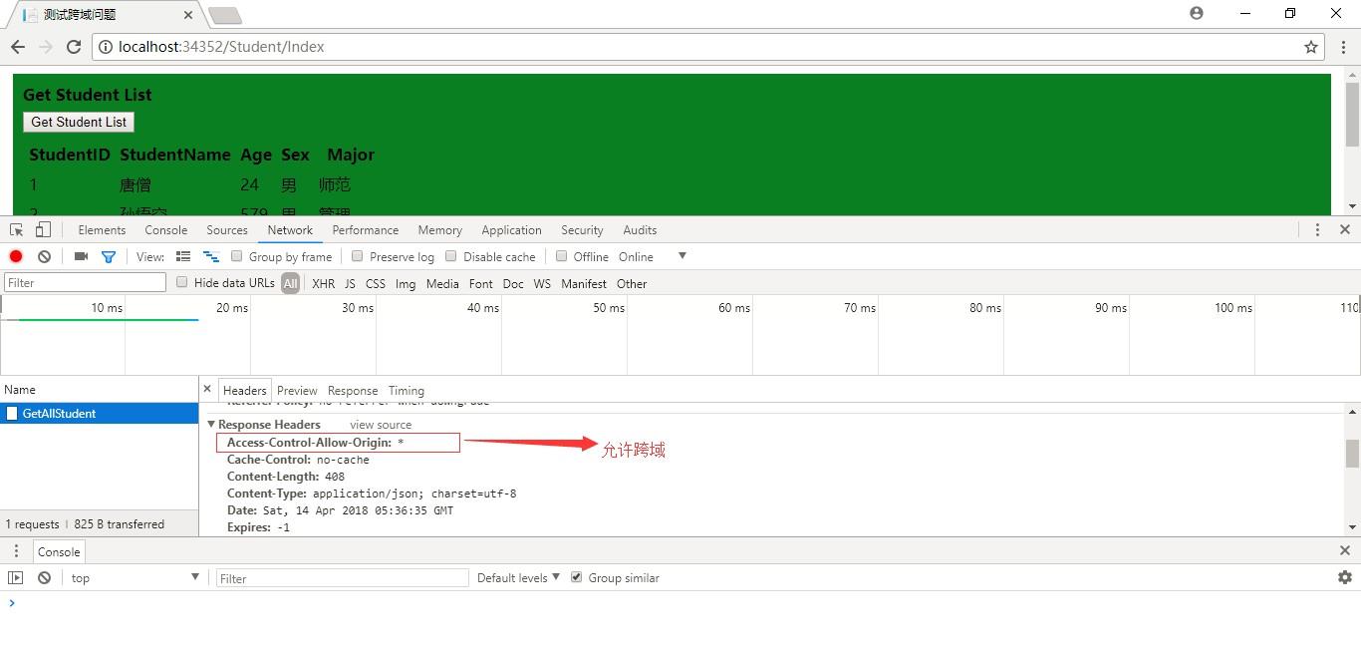This screenshot has height=658, width=1361.
Task: Open Elements panel tab
Action: click(x=102, y=229)
